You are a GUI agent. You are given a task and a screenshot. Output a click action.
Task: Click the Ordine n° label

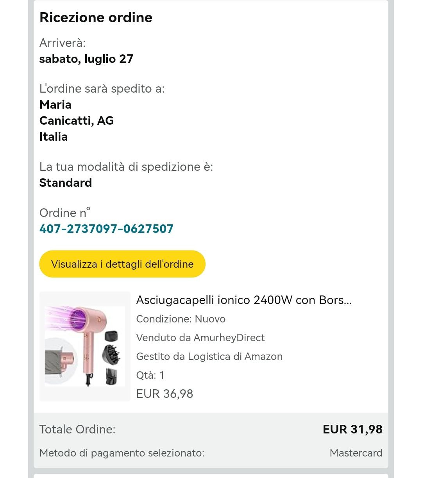pyautogui.click(x=65, y=213)
